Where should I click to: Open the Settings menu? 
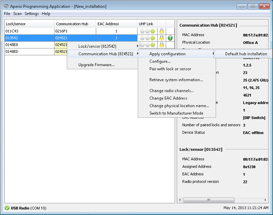tap(31, 14)
